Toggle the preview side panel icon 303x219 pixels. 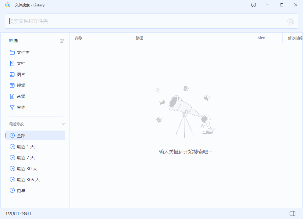tap(292, 214)
